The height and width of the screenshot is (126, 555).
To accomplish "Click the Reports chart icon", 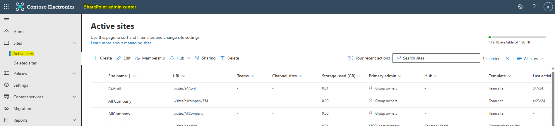I will point(6,120).
